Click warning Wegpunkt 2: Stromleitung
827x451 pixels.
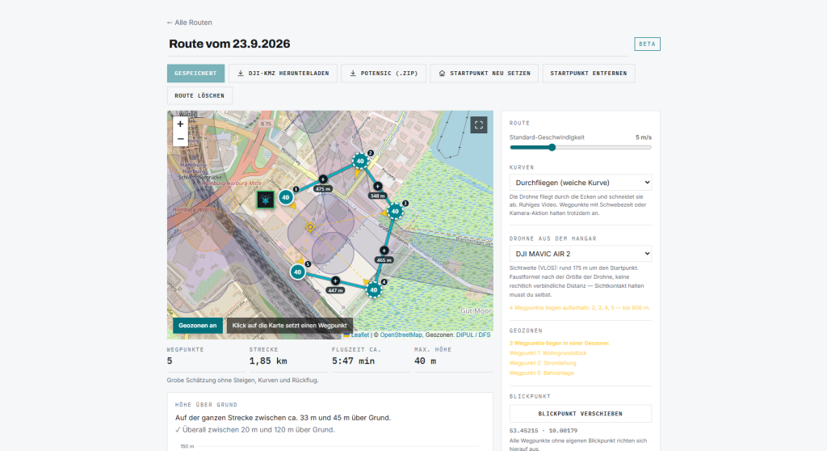pyautogui.click(x=543, y=363)
